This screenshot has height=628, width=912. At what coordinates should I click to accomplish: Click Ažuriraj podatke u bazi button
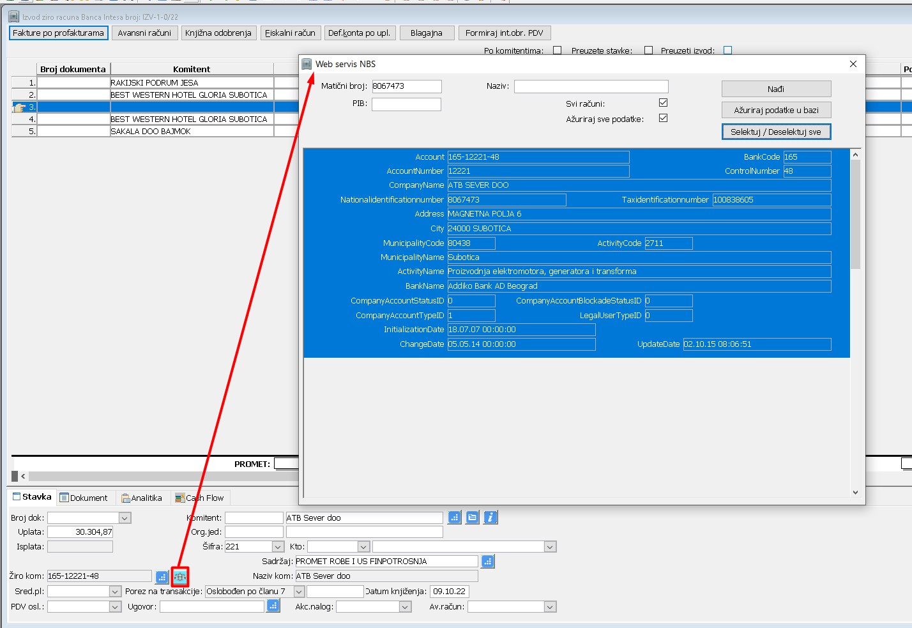point(776,110)
